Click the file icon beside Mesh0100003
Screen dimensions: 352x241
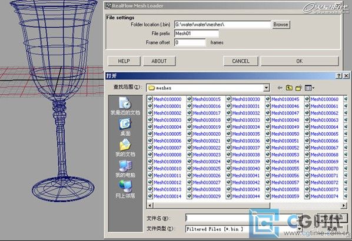150,120
